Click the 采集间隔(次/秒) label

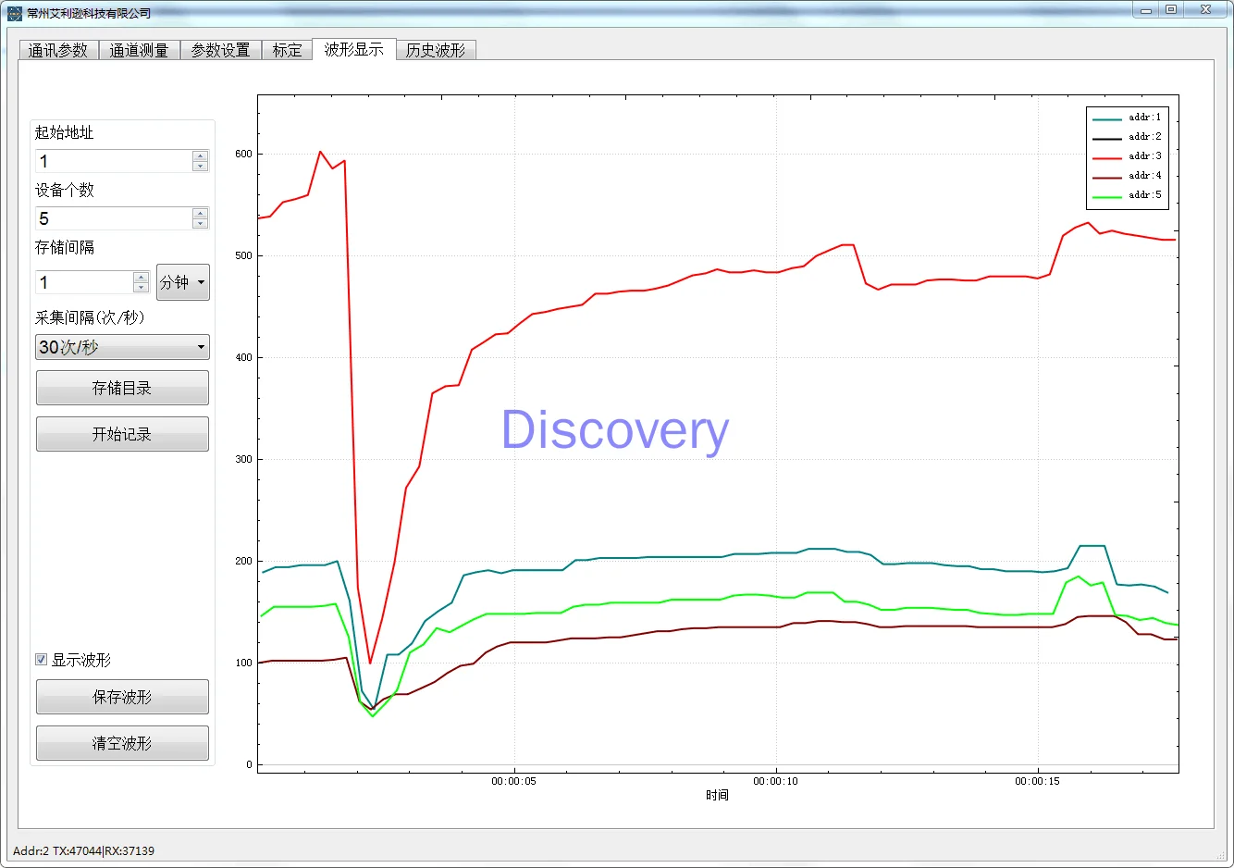[x=90, y=317]
